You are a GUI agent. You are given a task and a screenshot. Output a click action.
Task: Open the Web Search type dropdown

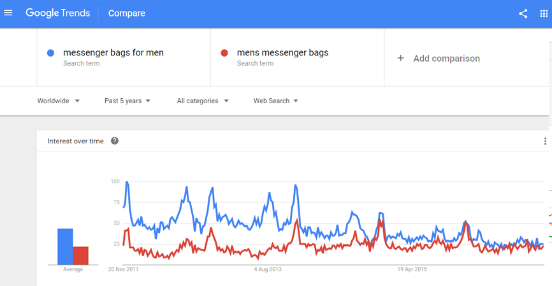(x=275, y=101)
